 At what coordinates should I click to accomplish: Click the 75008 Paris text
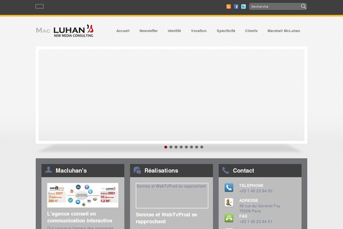click(250, 211)
